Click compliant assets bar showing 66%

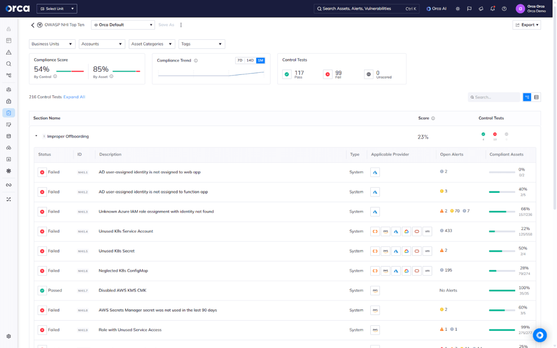502,212
